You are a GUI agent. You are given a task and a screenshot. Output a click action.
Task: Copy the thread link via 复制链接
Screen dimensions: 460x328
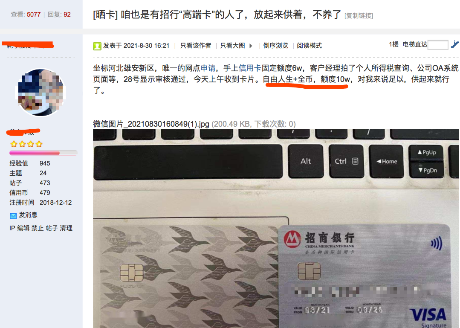click(359, 16)
